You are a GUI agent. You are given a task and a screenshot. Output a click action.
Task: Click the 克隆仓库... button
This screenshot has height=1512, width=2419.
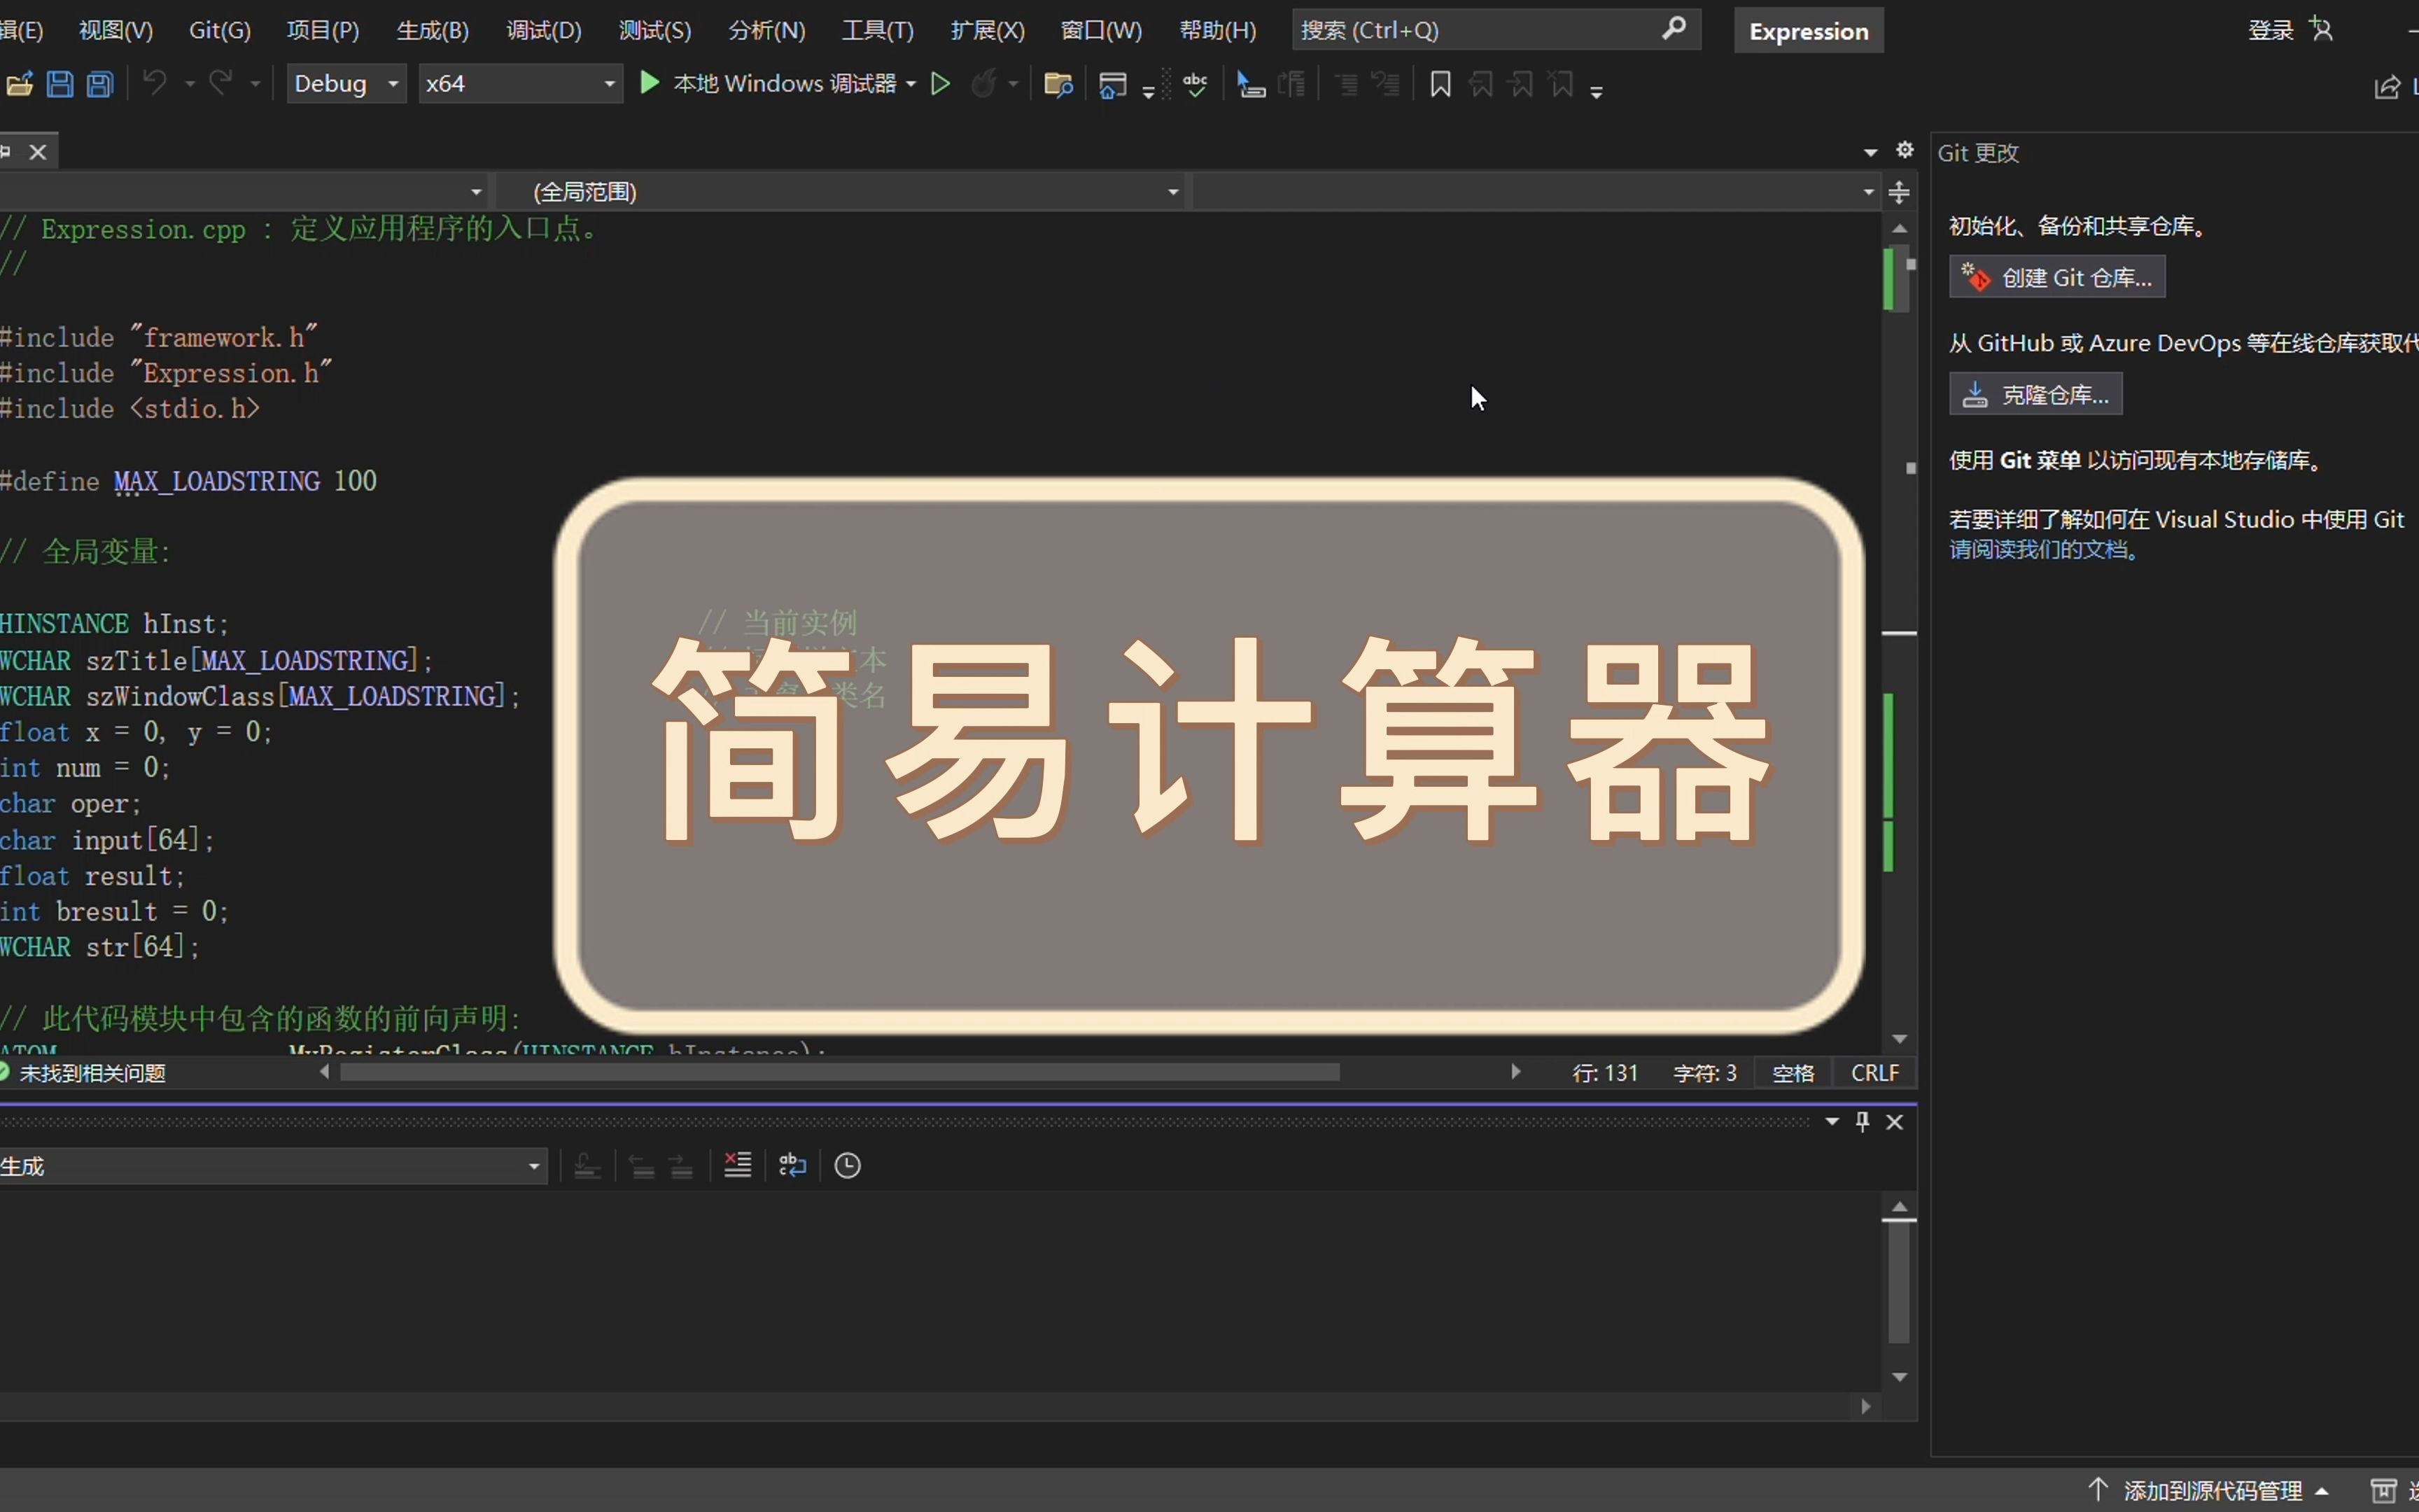pos(2035,394)
